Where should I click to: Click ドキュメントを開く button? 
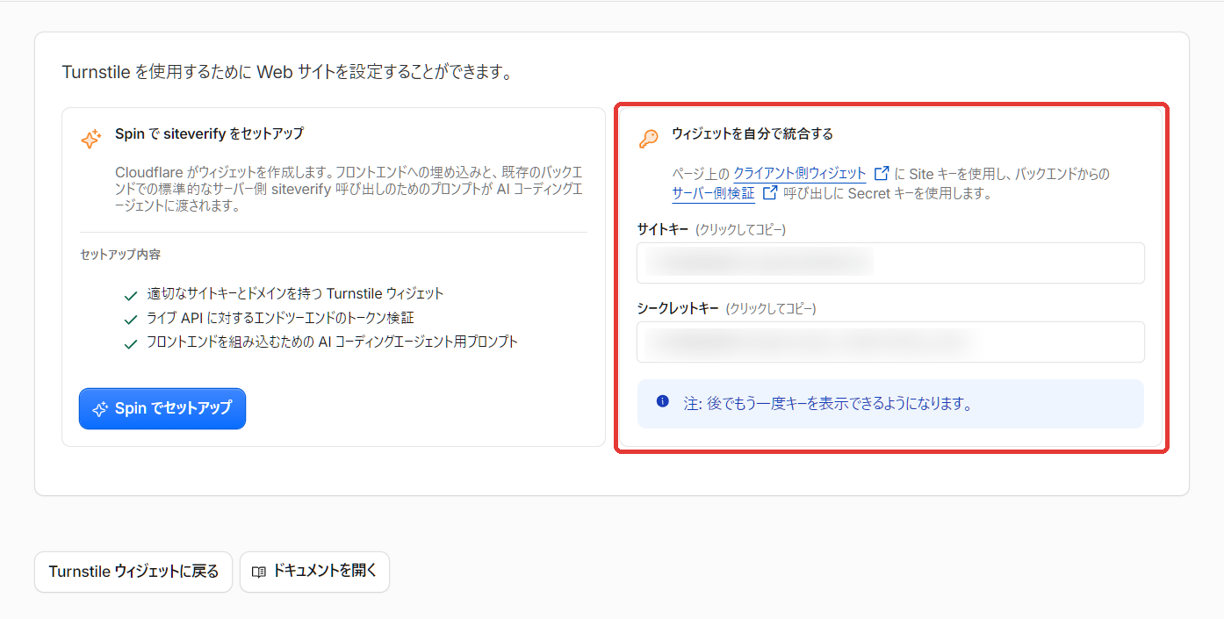tap(314, 572)
